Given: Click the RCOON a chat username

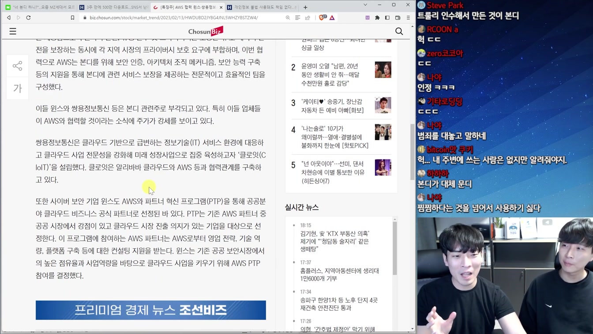Looking at the screenshot, I should (x=443, y=29).
